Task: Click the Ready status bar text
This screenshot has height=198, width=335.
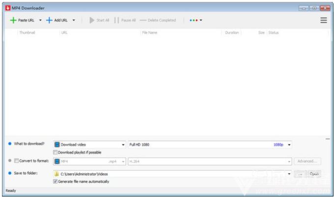Action: click(x=11, y=191)
